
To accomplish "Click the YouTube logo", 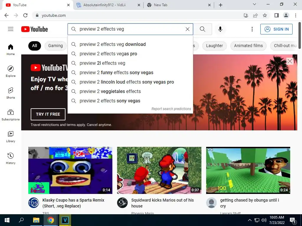I will click(x=35, y=29).
